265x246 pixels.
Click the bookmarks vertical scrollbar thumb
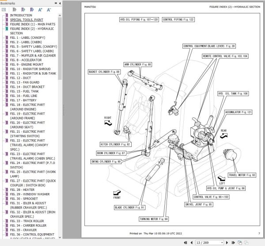[x=60, y=48]
